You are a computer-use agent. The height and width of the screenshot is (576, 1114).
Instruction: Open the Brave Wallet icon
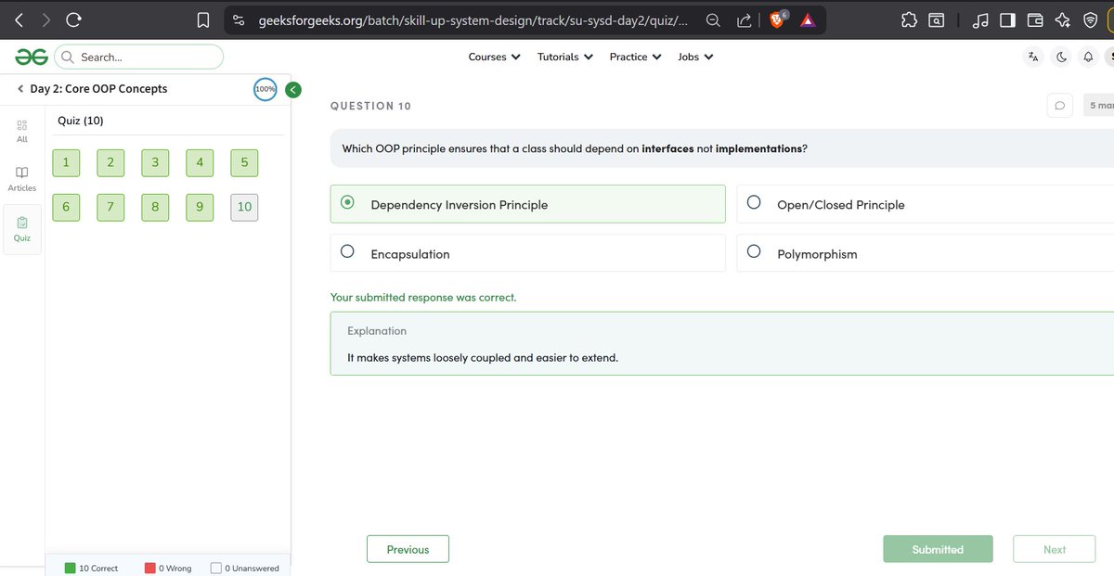point(1035,19)
